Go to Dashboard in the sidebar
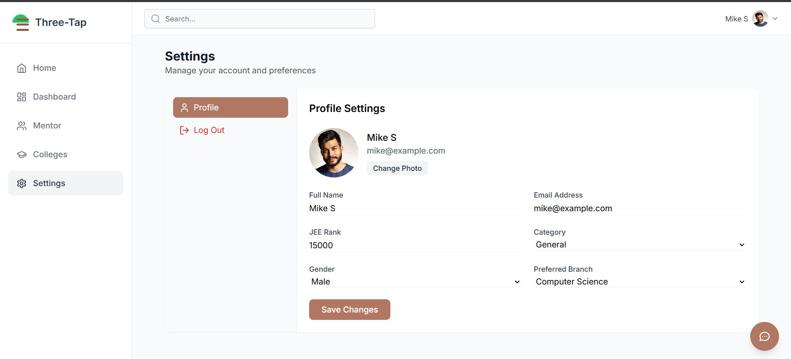Screen dimensions: 791x359 54,97
